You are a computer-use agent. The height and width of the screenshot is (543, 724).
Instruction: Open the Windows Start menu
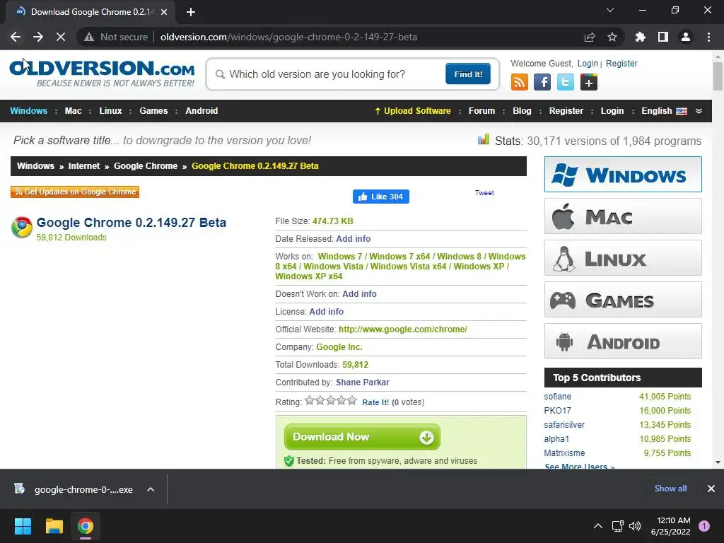pyautogui.click(x=23, y=526)
